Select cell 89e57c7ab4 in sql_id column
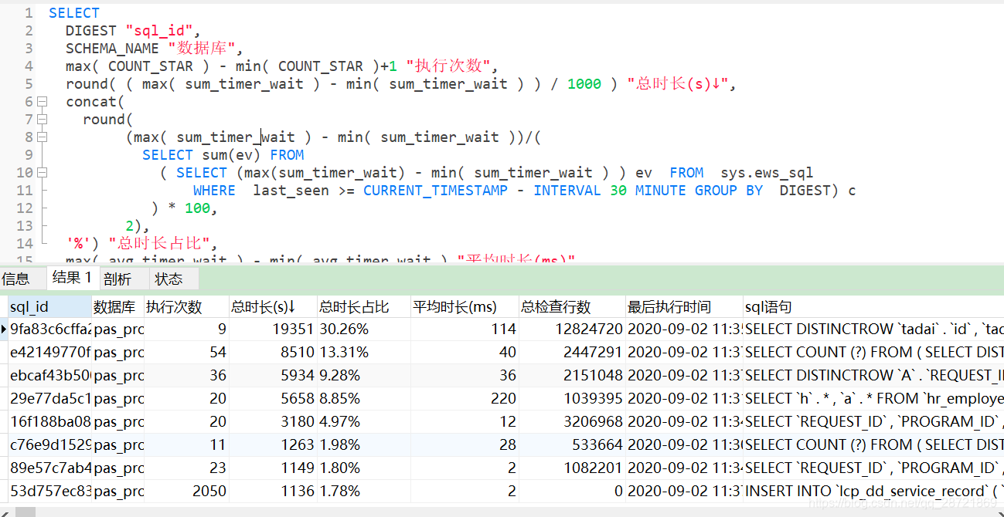This screenshot has width=1004, height=517. (50, 468)
